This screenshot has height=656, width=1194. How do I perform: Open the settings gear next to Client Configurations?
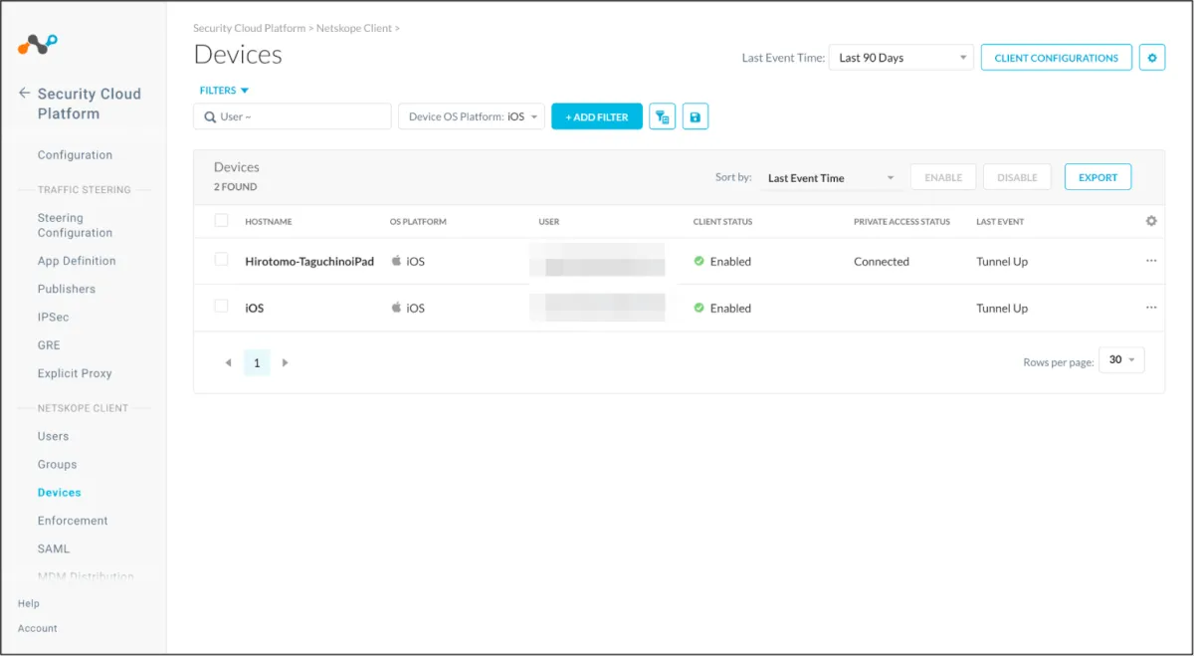pos(1151,58)
